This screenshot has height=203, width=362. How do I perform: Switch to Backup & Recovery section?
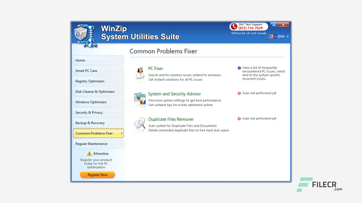(98, 123)
